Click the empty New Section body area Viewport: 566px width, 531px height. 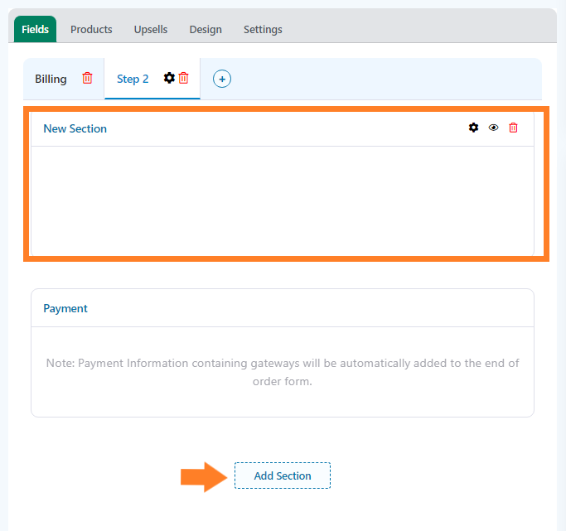tap(283, 200)
